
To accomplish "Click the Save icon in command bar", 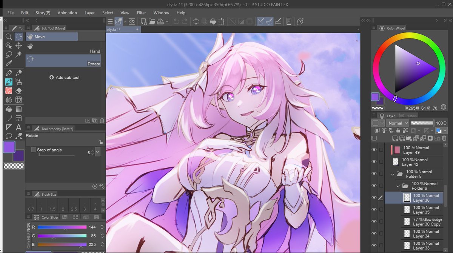I will pyautogui.click(x=160, y=21).
